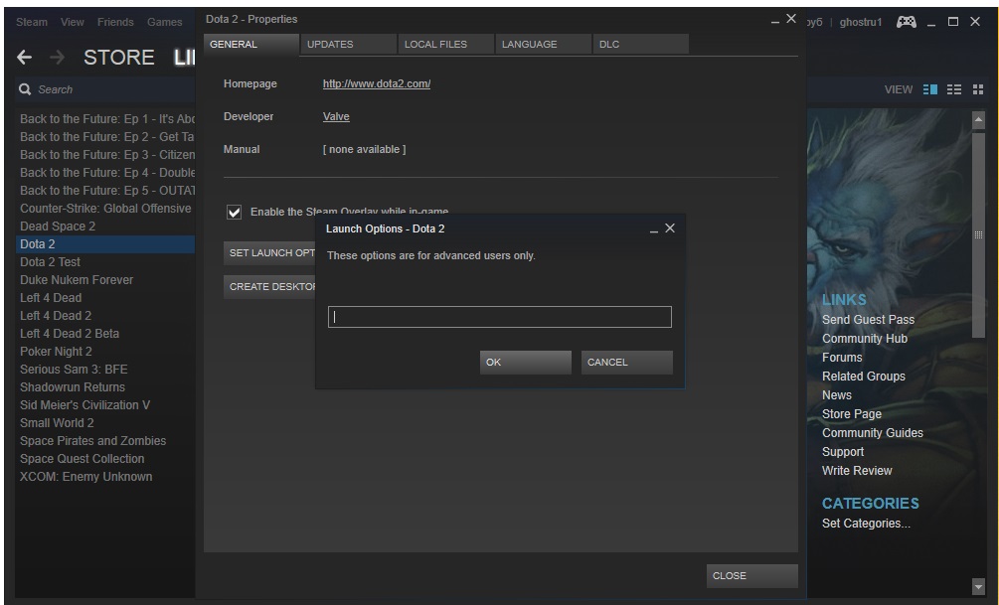This screenshot has height=605, width=999.
Task: Switch to detailed view in library
Action: pos(929,88)
